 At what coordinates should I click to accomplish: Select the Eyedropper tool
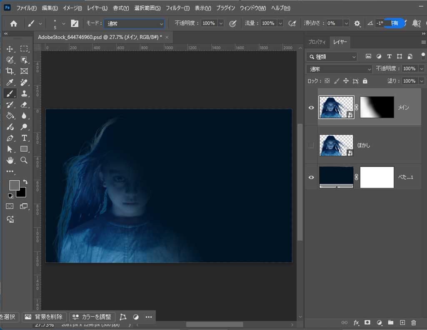[x=10, y=82]
